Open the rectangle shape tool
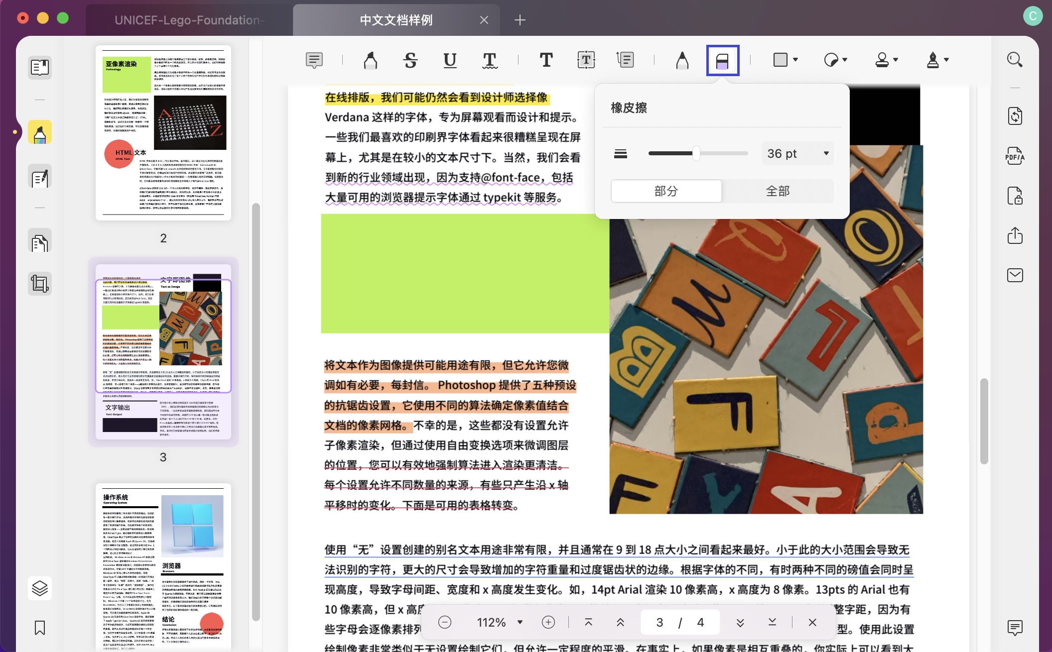The height and width of the screenshot is (652, 1052). pyautogui.click(x=781, y=60)
